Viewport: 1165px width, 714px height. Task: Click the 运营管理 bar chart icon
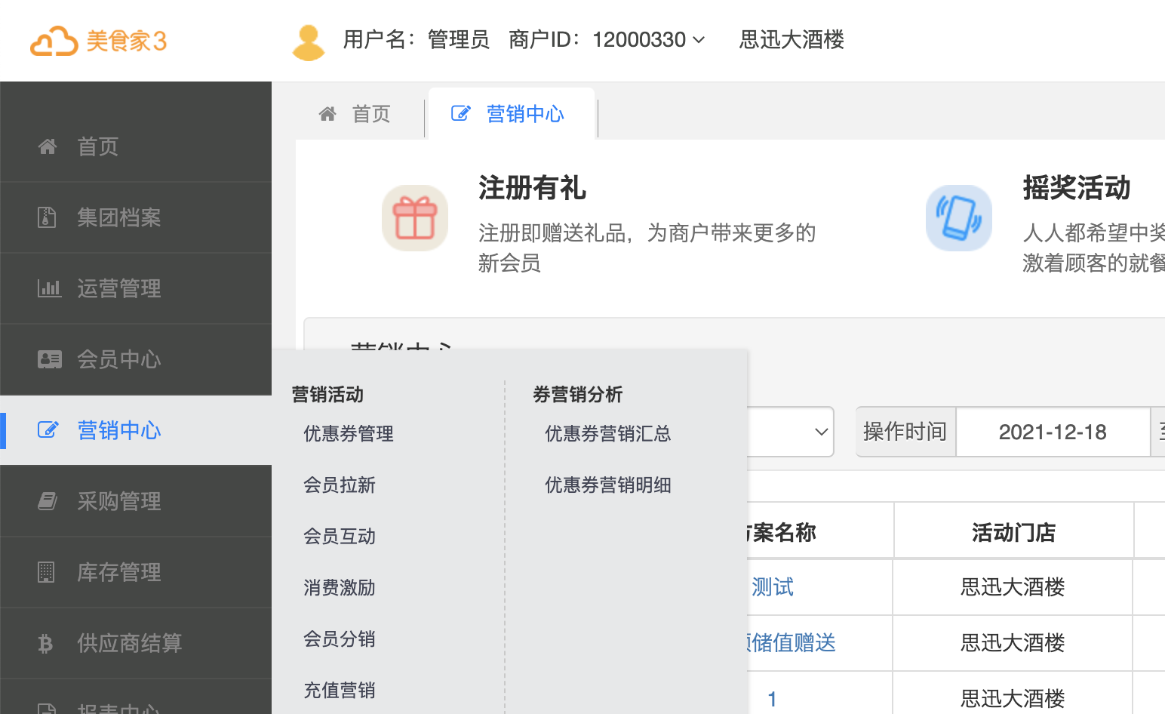tap(48, 288)
